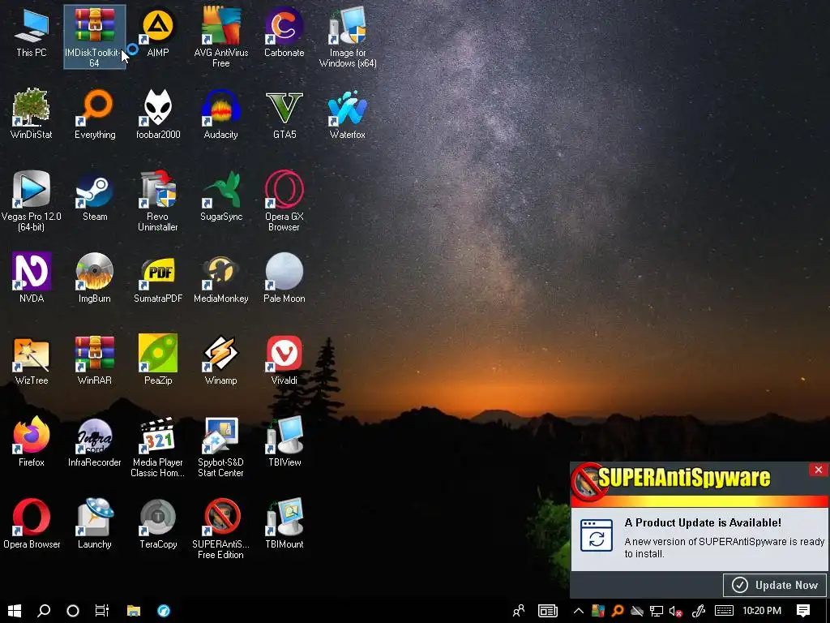Select Media Player Classic Home Cinema icon

158,447
